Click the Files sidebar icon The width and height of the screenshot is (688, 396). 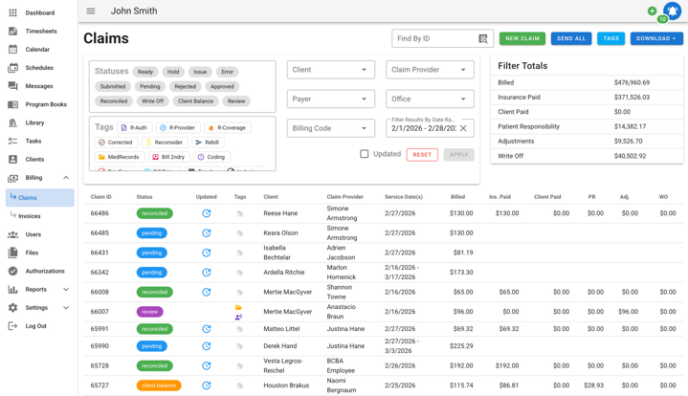pyautogui.click(x=13, y=253)
